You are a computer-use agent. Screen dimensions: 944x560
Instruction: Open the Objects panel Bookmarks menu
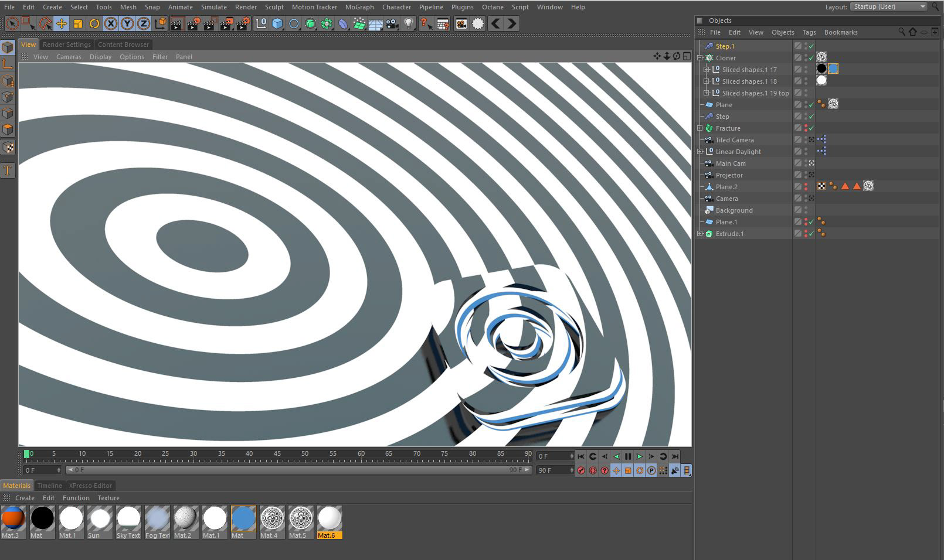(841, 32)
